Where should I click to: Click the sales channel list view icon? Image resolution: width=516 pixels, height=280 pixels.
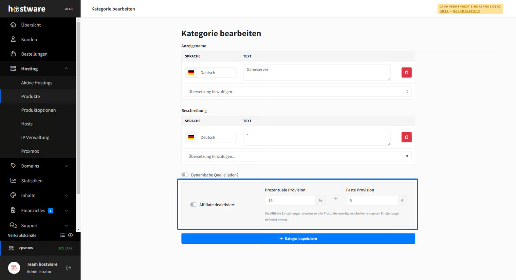(x=62, y=235)
